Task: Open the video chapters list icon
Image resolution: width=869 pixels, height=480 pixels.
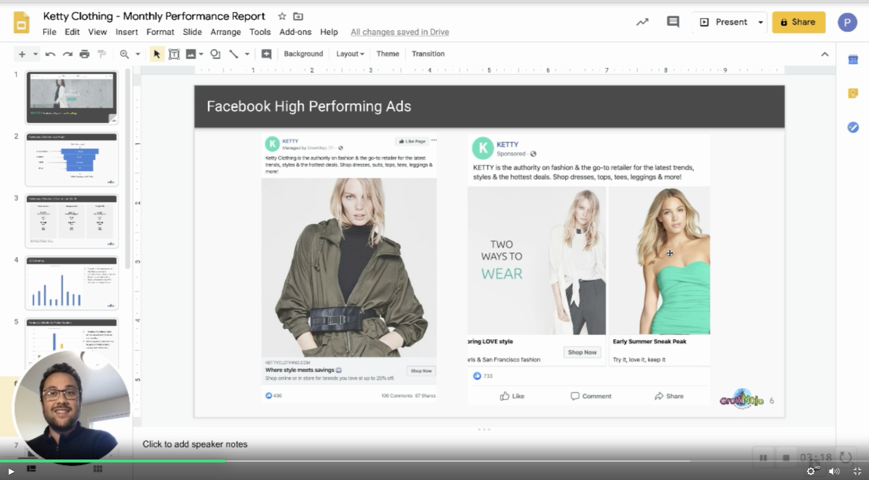Action: point(31,469)
